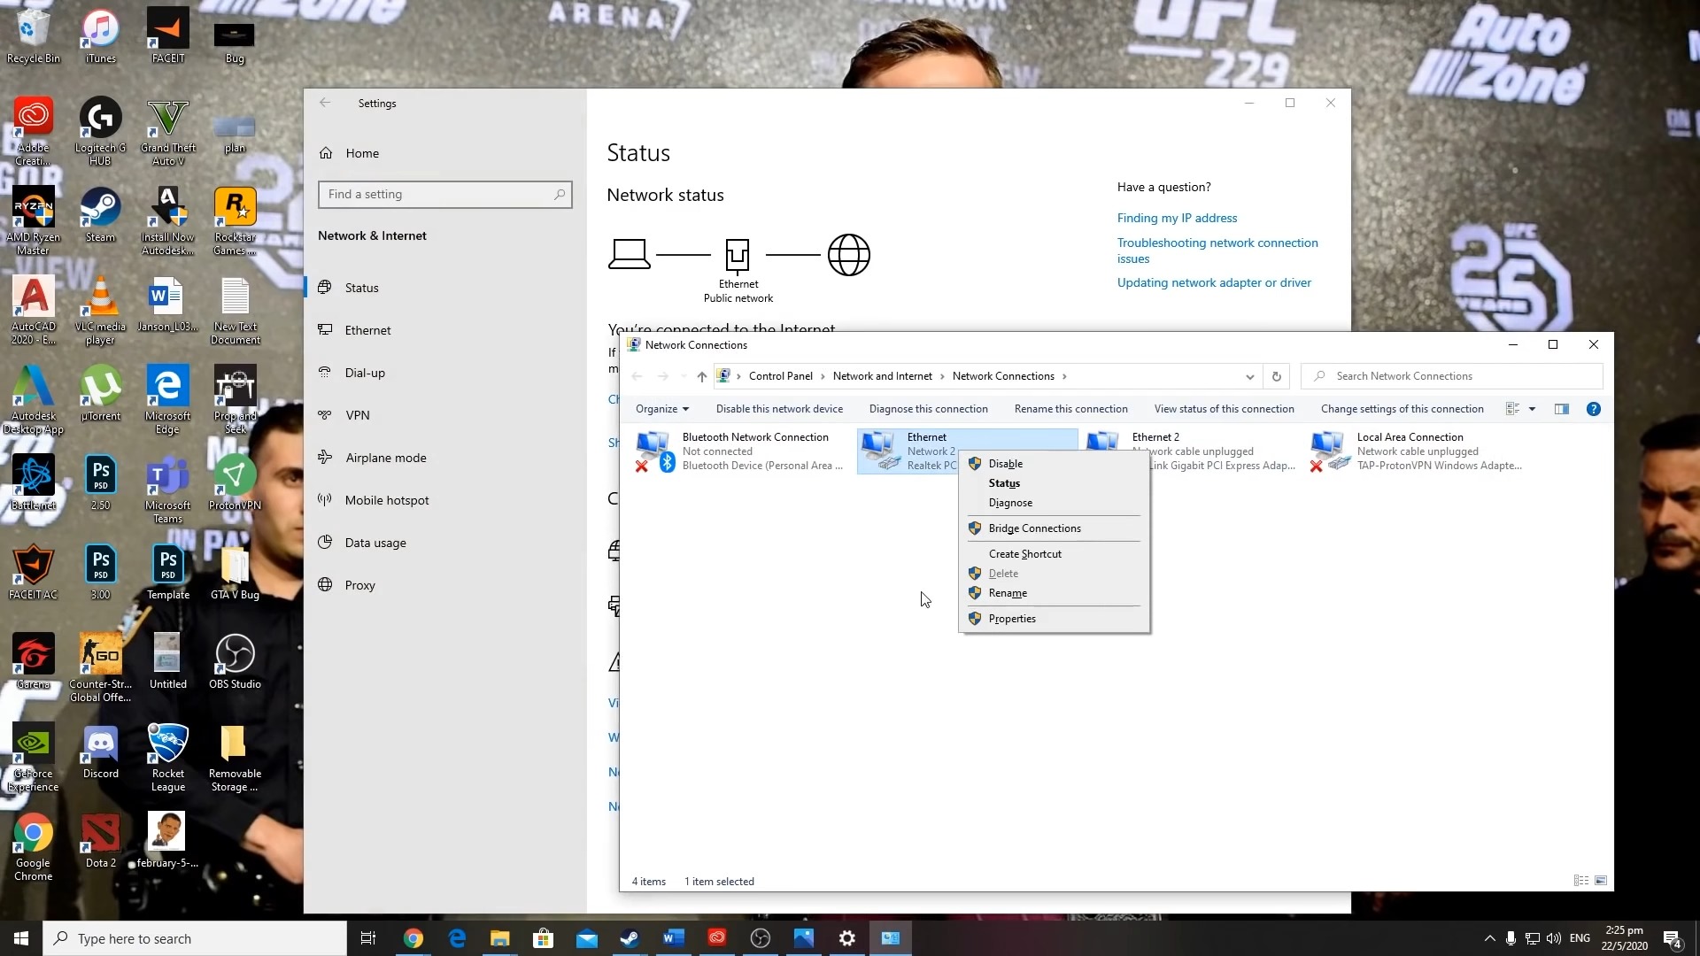This screenshot has height=956, width=1700.
Task: Open the Organize dropdown menu
Action: 661,409
